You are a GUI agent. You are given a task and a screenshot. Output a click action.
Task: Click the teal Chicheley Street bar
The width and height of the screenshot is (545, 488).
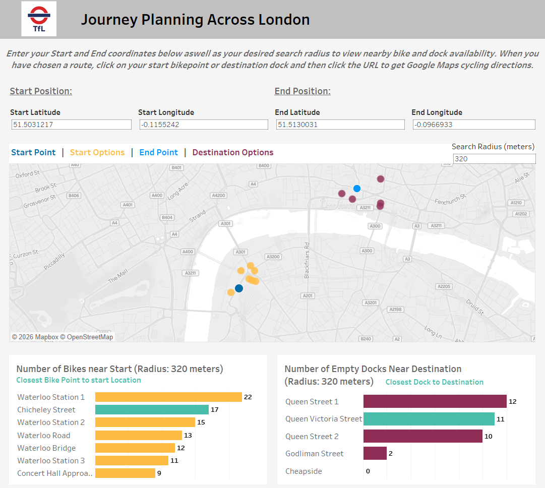(152, 410)
